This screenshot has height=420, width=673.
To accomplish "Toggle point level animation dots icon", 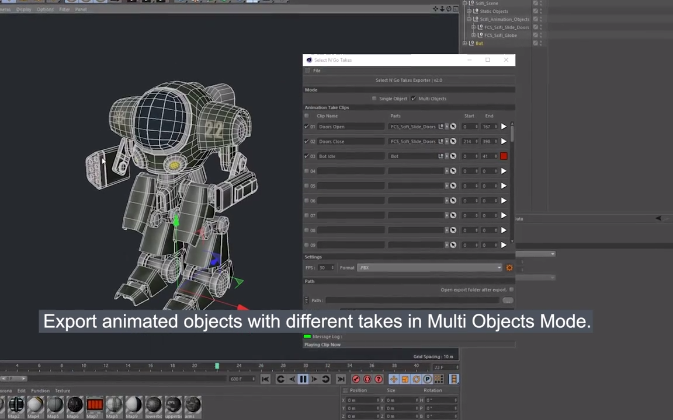I will tap(439, 379).
